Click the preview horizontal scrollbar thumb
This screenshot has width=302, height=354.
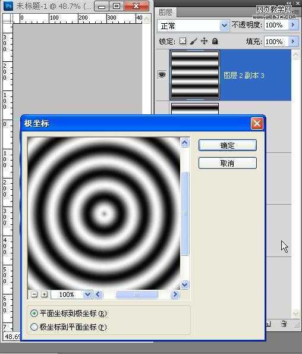pos(137,295)
